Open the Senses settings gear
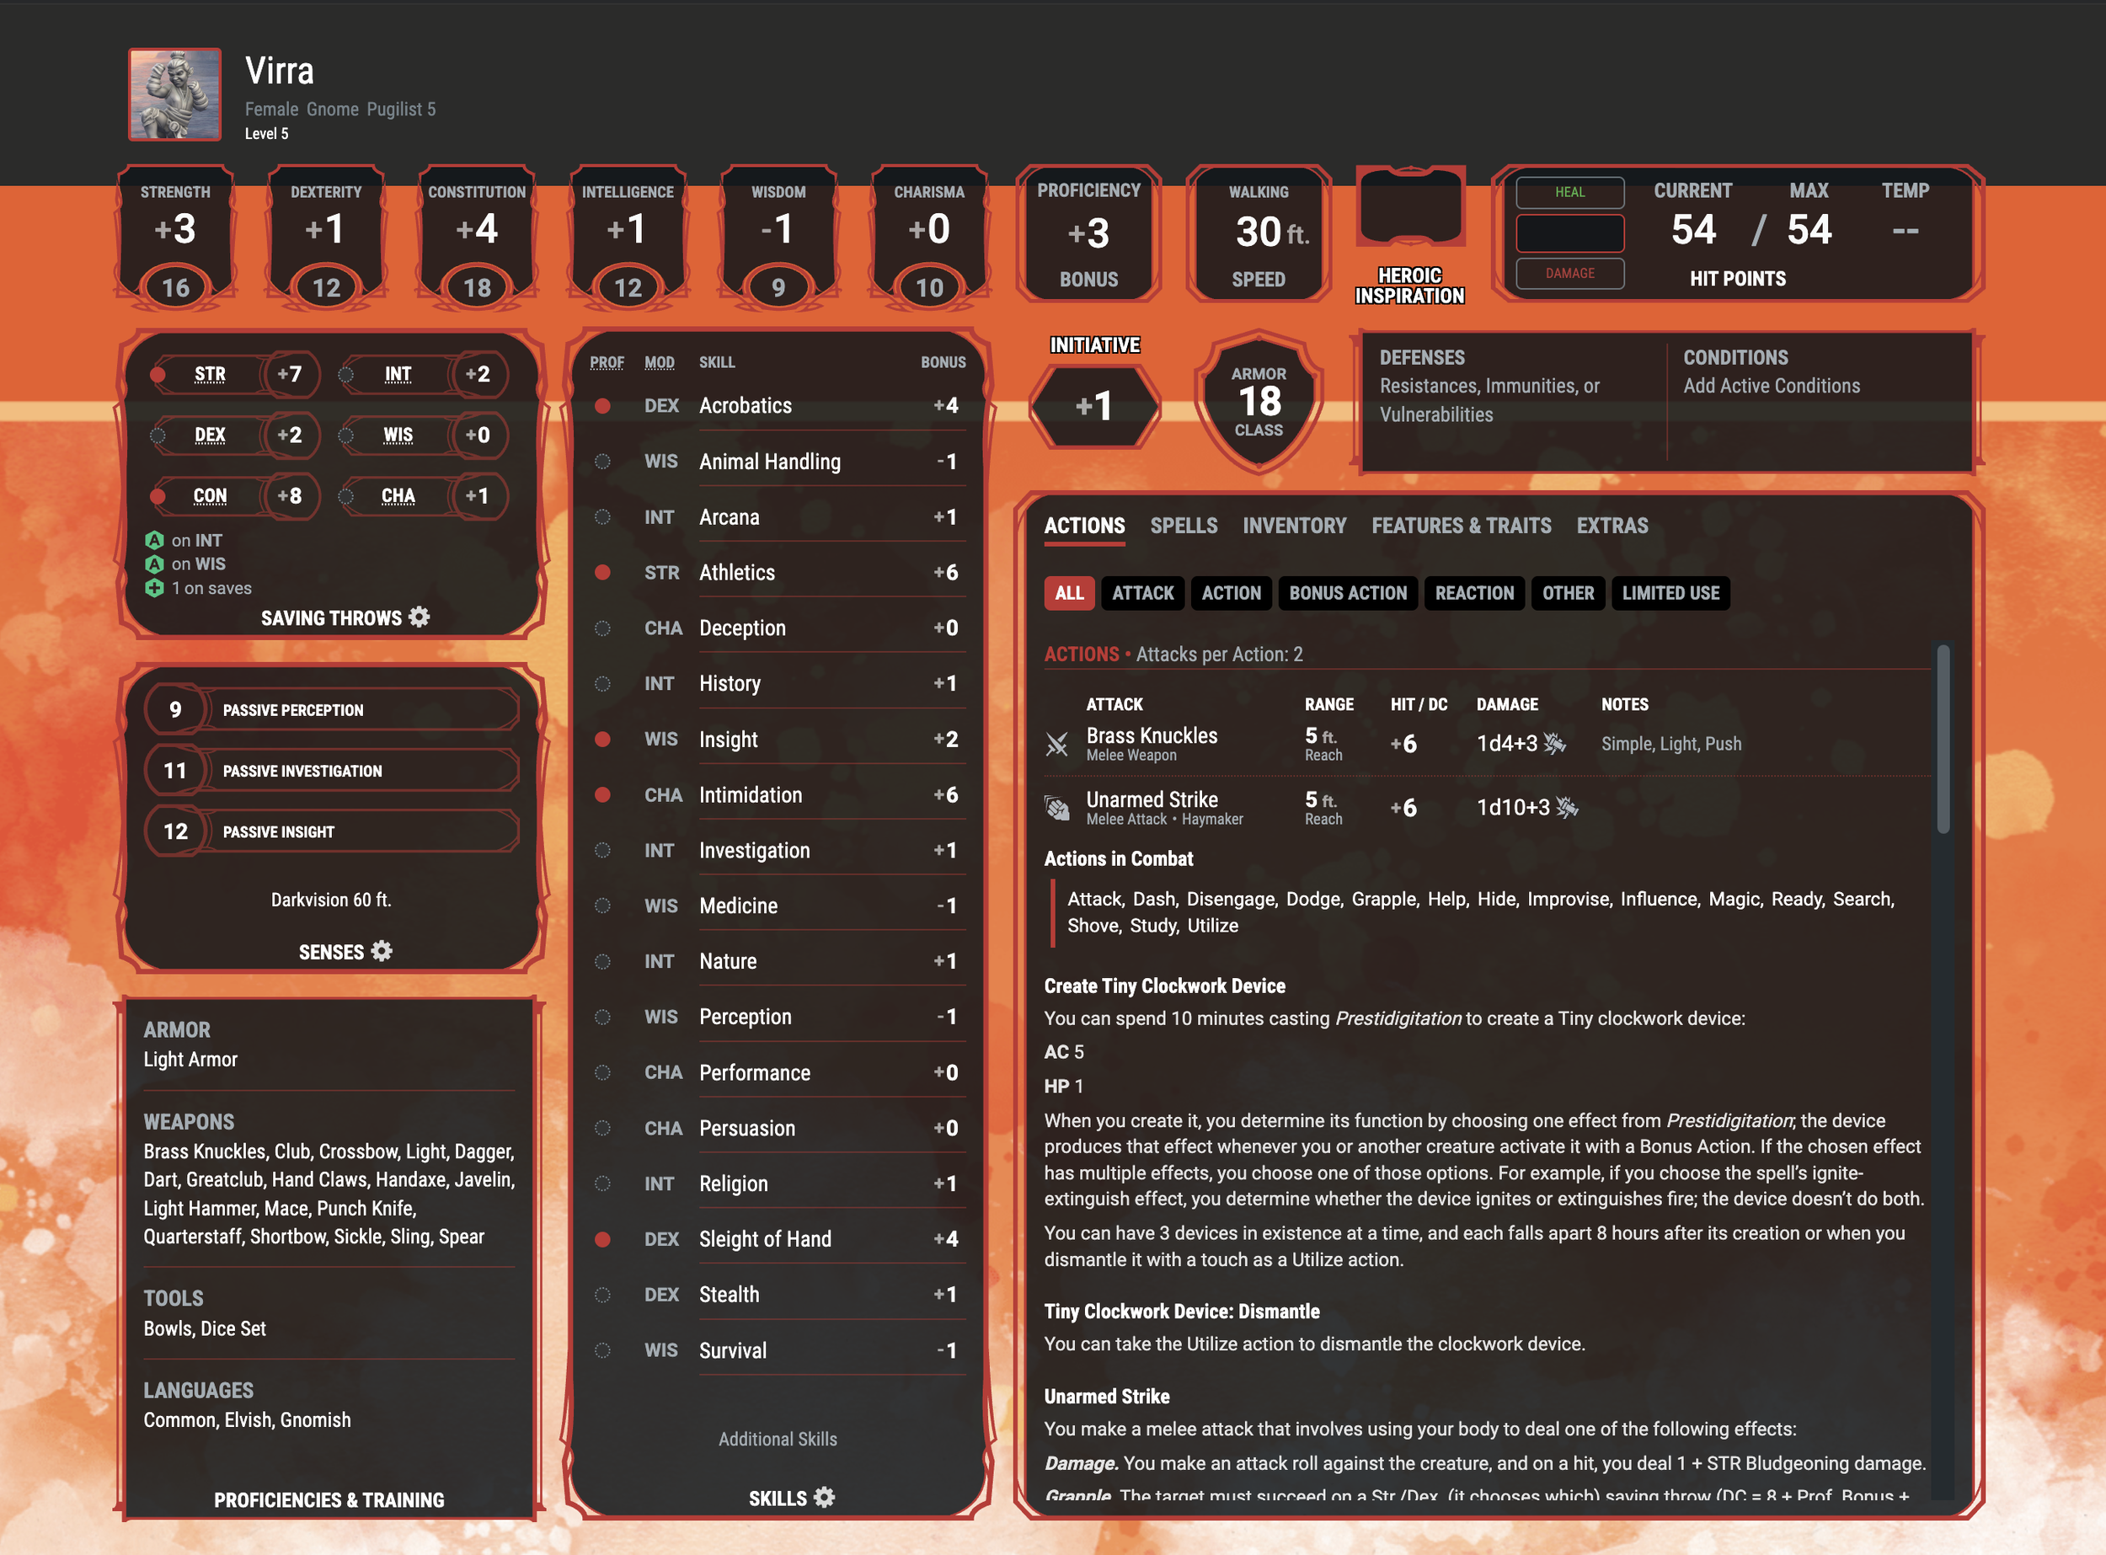 (382, 951)
